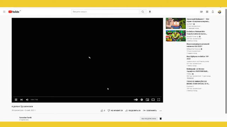Open the account avatar menu
Viewport: 227px width, 127px height.
pos(220,12)
